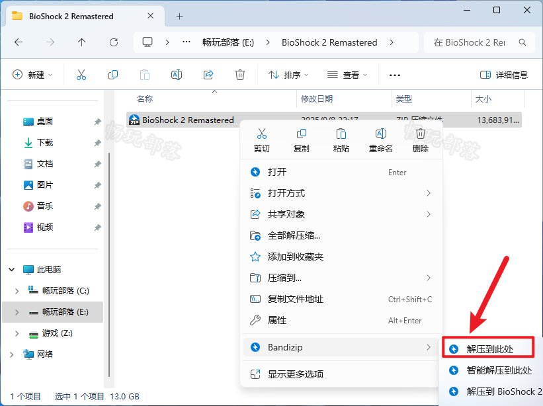Select 解压到此处 in the Bandizip submenu

tap(488, 349)
